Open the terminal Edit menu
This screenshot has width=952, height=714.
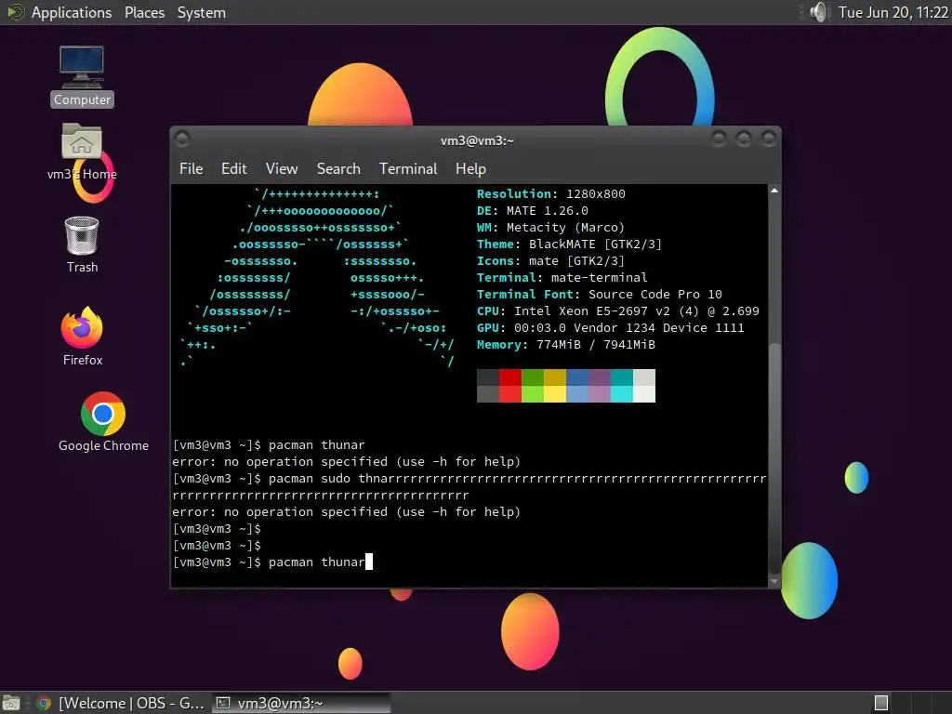pyautogui.click(x=233, y=168)
